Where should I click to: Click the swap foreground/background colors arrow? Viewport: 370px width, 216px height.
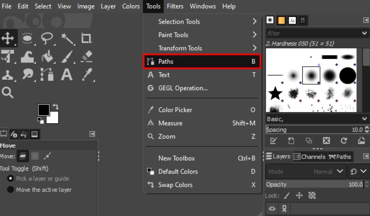(x=55, y=106)
